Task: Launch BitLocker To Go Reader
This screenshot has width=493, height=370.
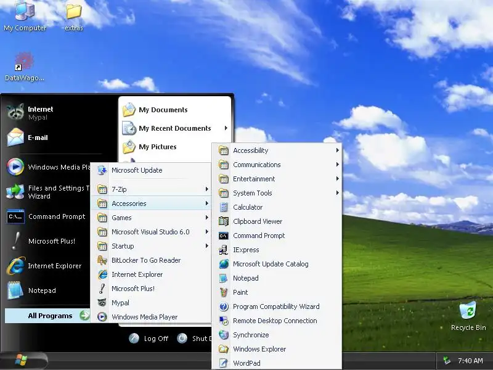Action: coord(151,260)
